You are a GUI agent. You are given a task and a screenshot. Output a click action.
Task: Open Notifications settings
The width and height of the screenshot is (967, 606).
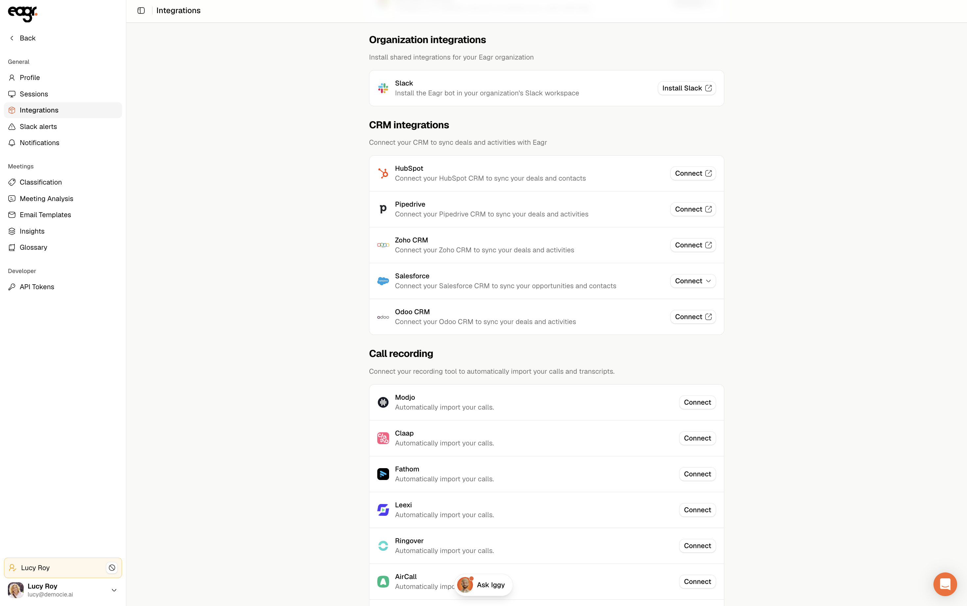tap(63, 143)
